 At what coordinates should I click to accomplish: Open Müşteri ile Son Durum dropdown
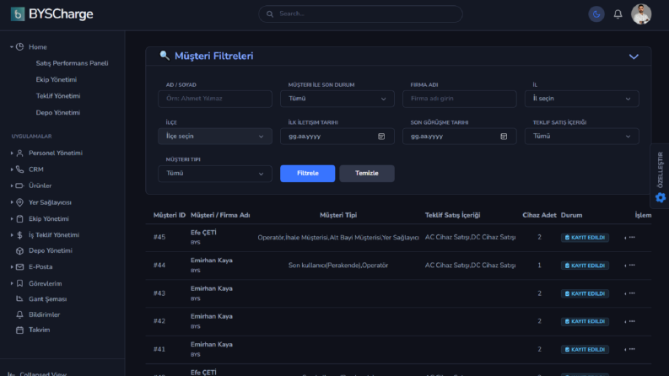coord(337,99)
